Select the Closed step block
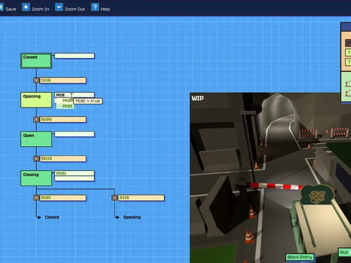 point(36,61)
